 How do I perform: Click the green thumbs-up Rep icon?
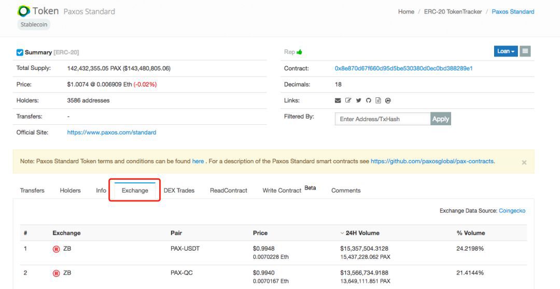point(299,52)
